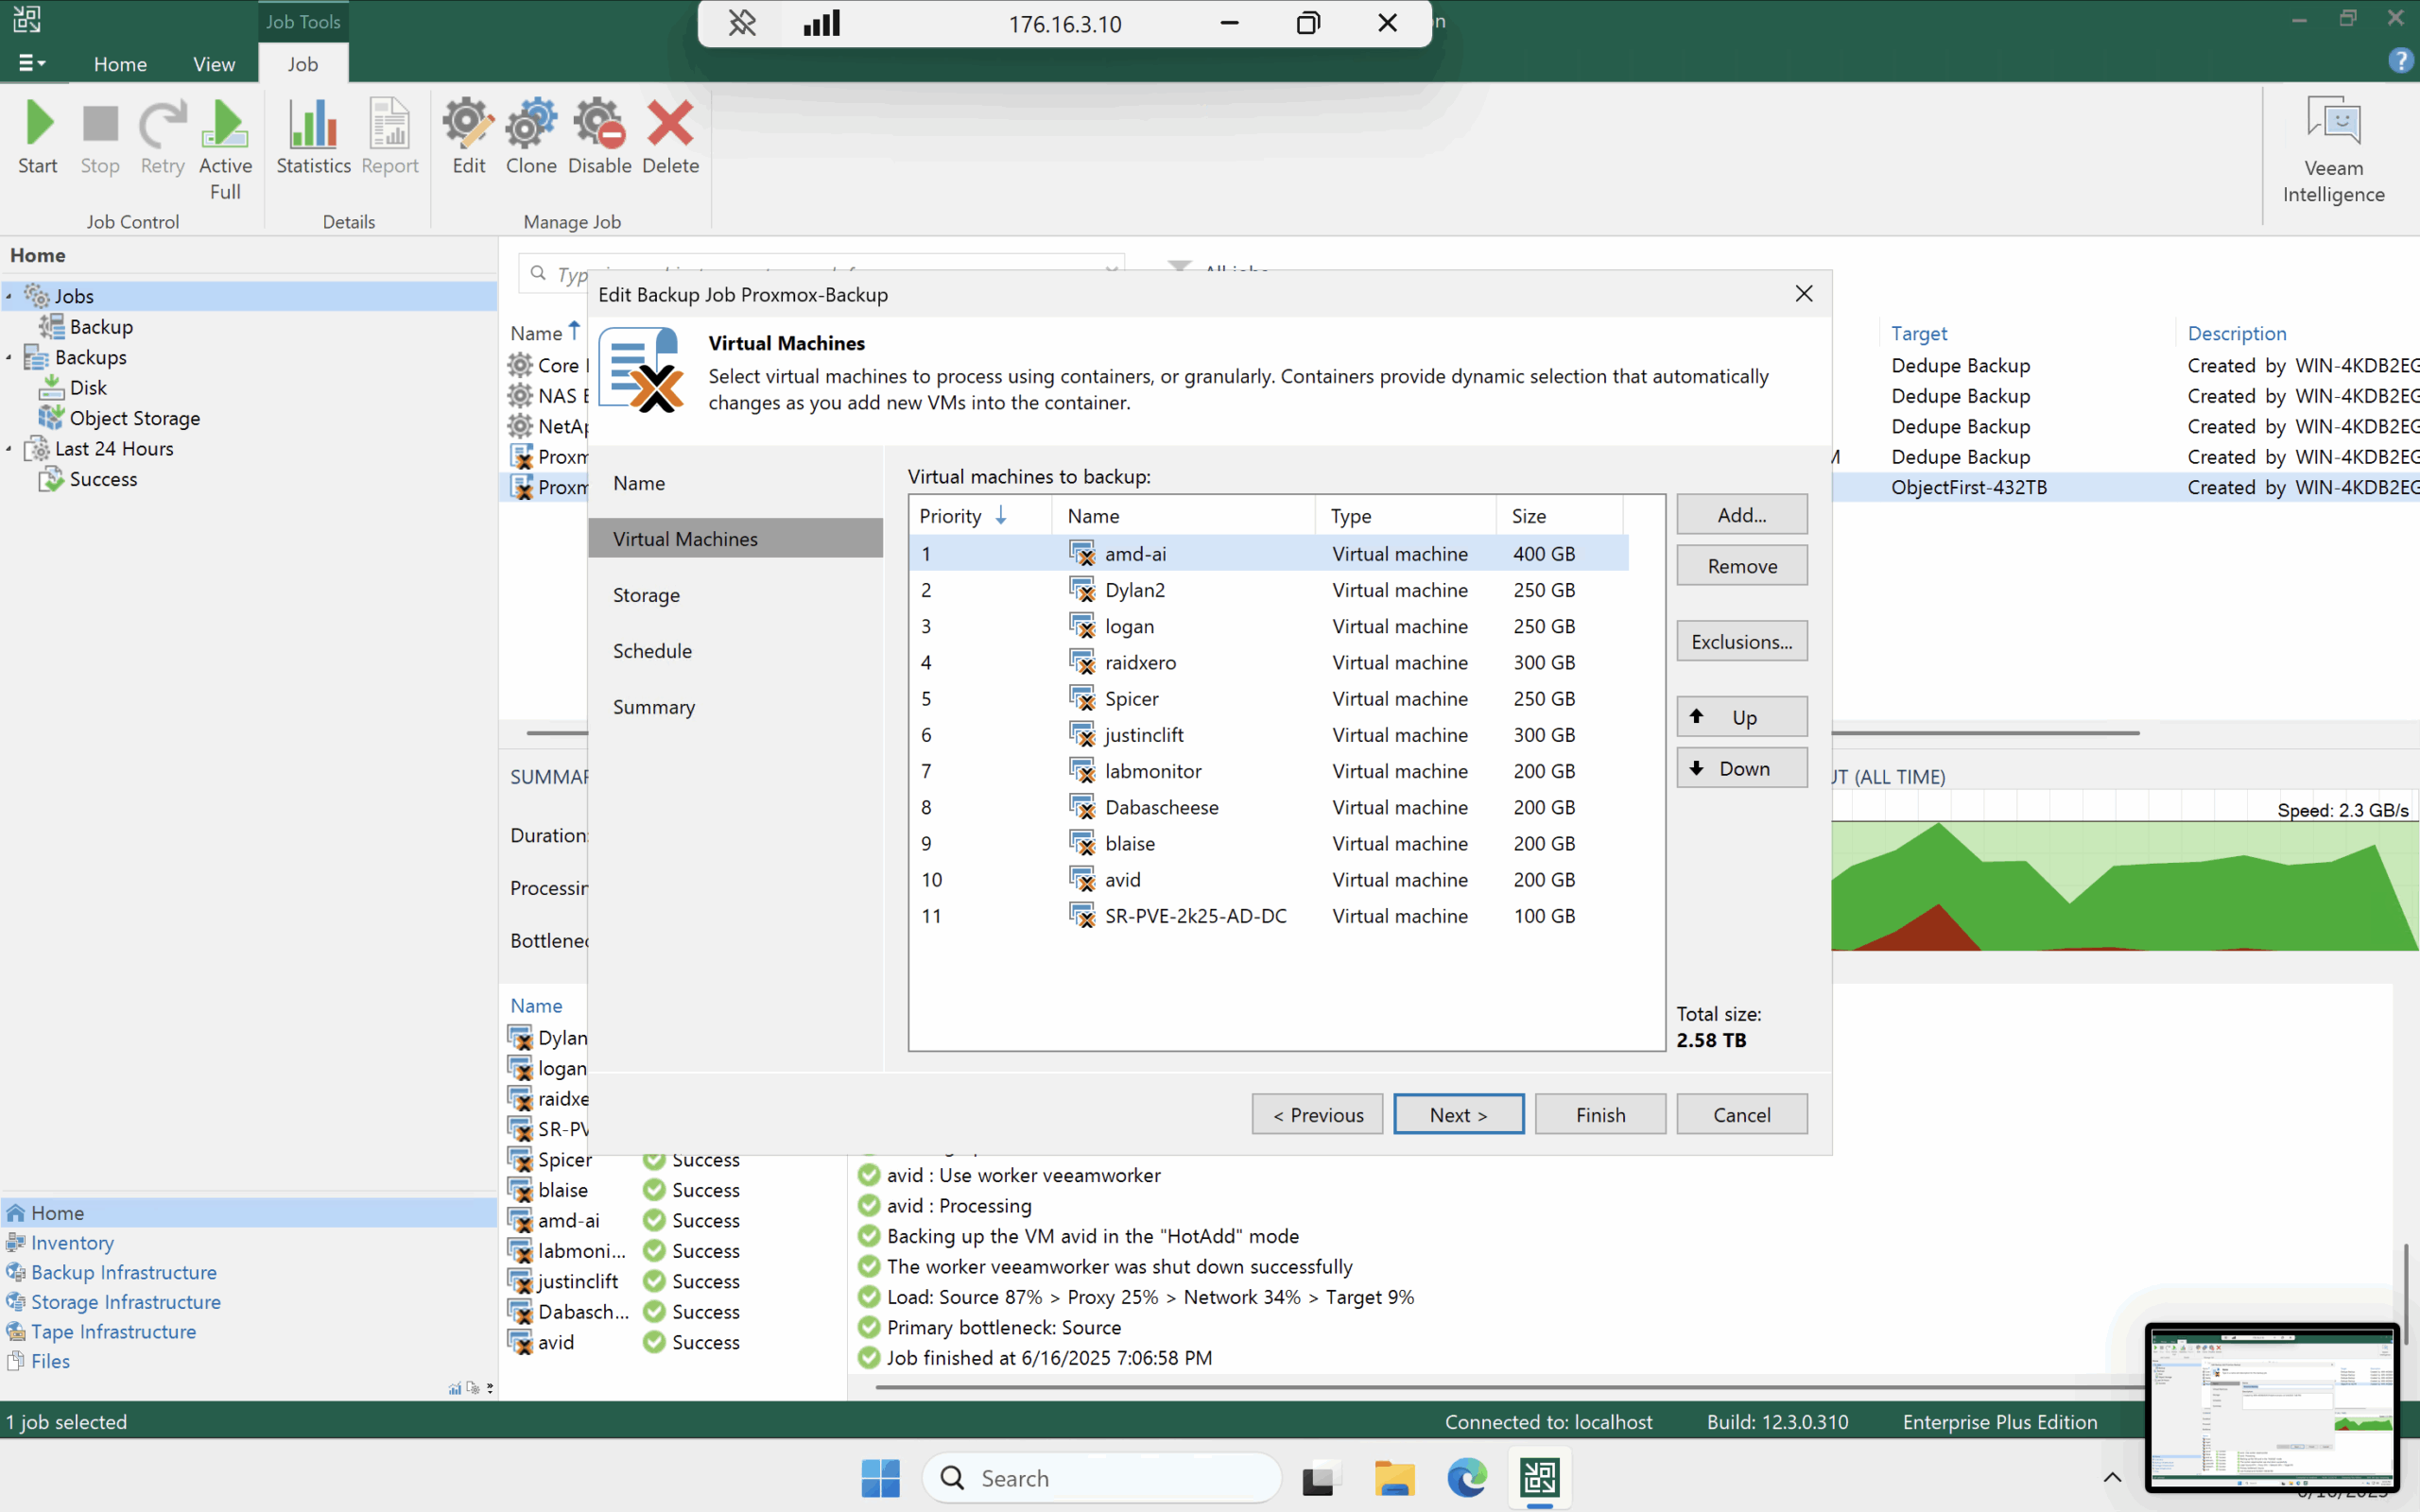
Task: Click Veeam console icon in taskbar
Action: coord(1539,1478)
